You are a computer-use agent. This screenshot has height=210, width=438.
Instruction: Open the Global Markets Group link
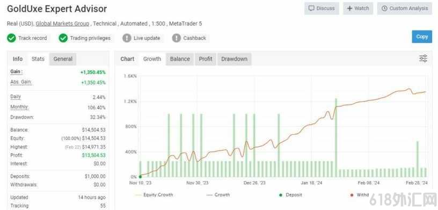(x=62, y=24)
